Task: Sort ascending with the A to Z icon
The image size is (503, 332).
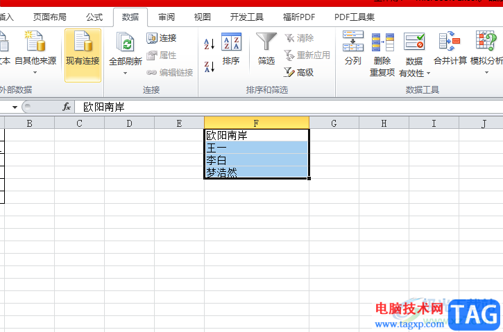Action: (x=209, y=44)
